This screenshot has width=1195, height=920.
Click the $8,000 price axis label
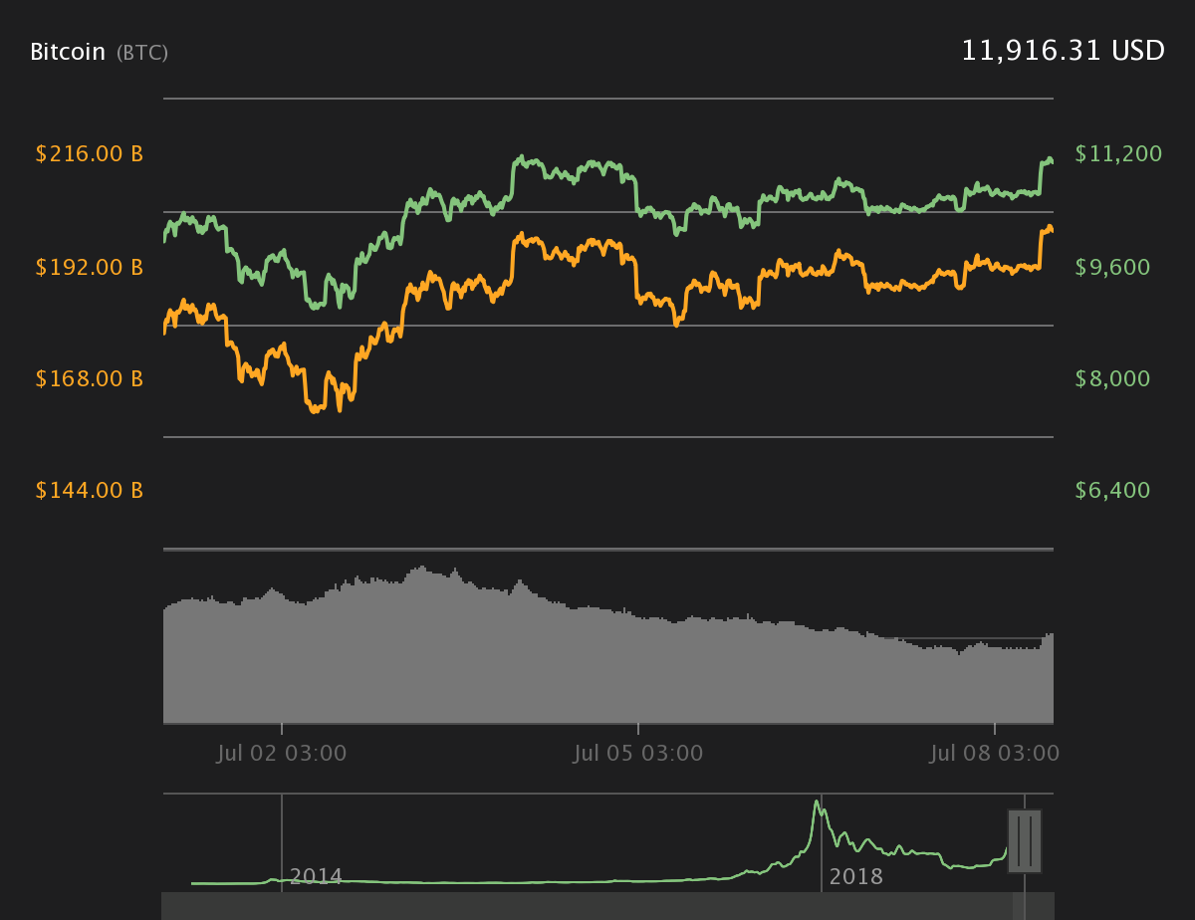tap(1112, 378)
